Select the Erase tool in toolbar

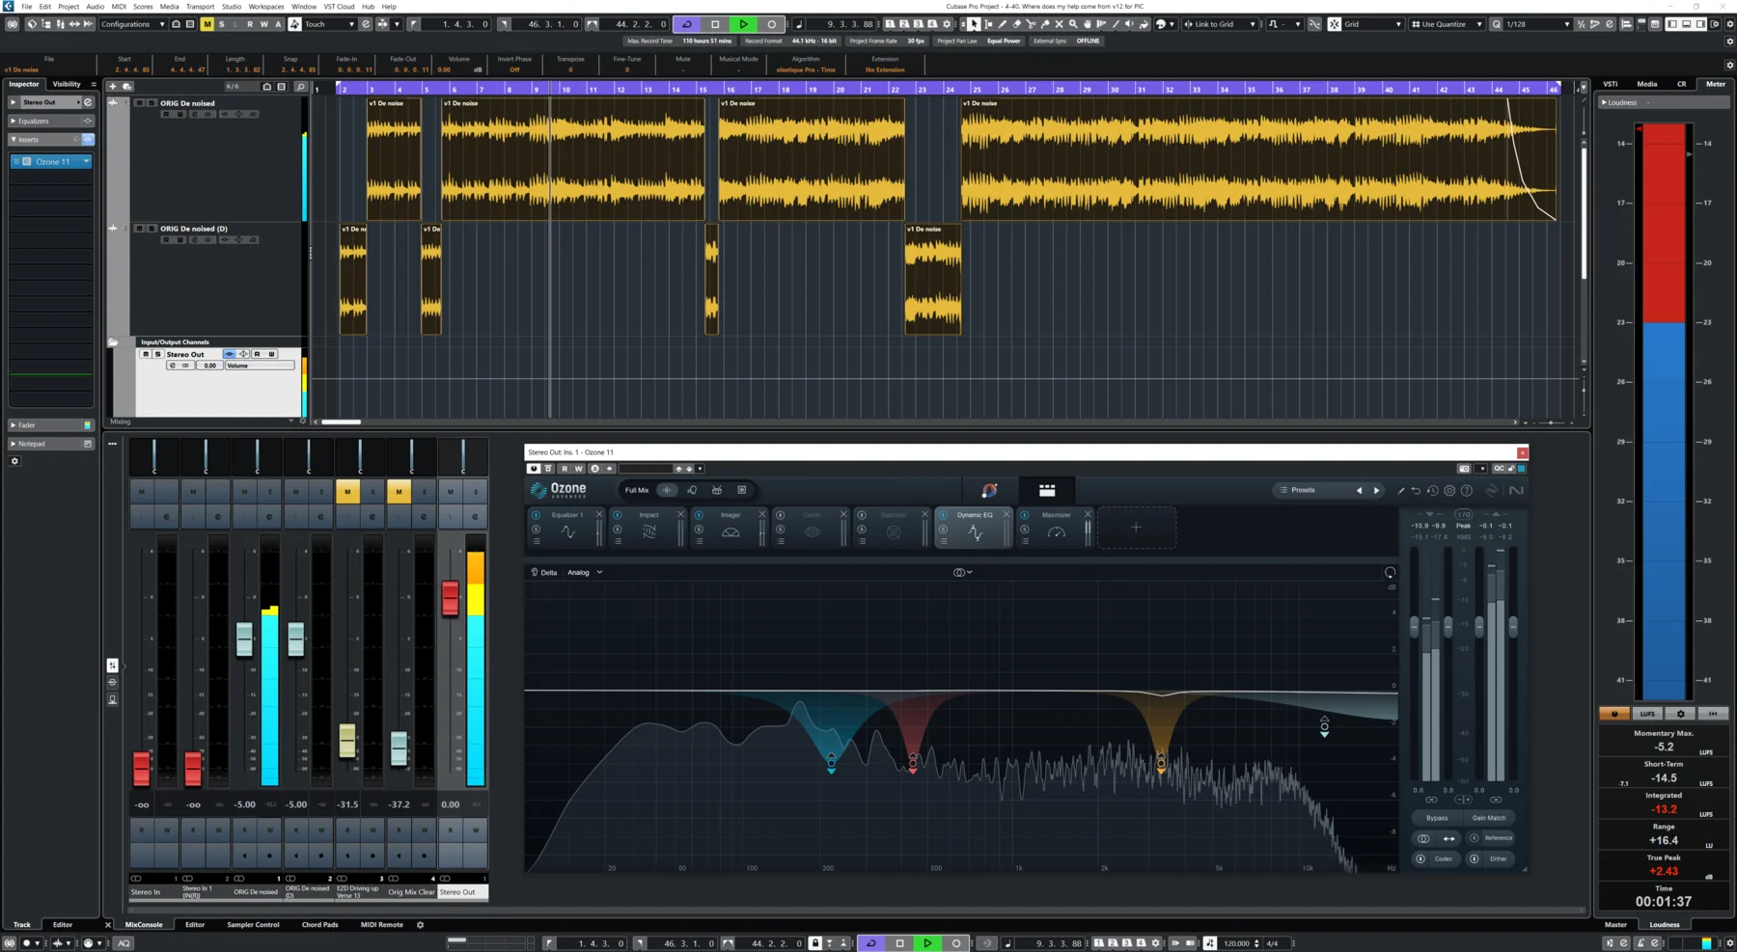pos(1016,24)
